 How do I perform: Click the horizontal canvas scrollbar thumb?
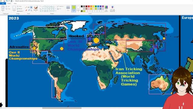point(62,108)
